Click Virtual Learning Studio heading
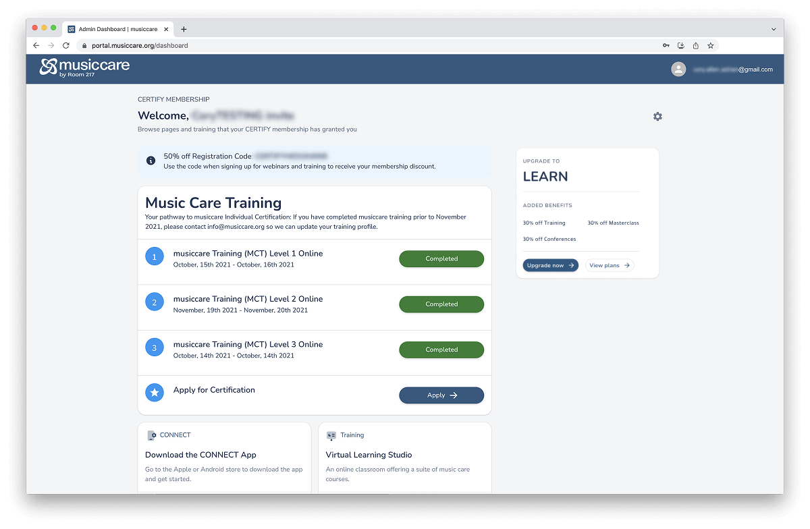The height and width of the screenshot is (529, 810). click(x=369, y=455)
